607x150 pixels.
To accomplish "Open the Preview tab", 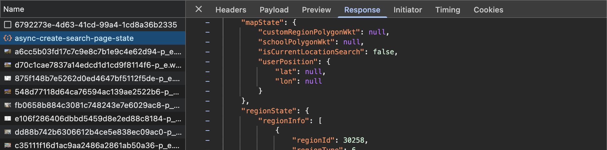I will coord(316,10).
